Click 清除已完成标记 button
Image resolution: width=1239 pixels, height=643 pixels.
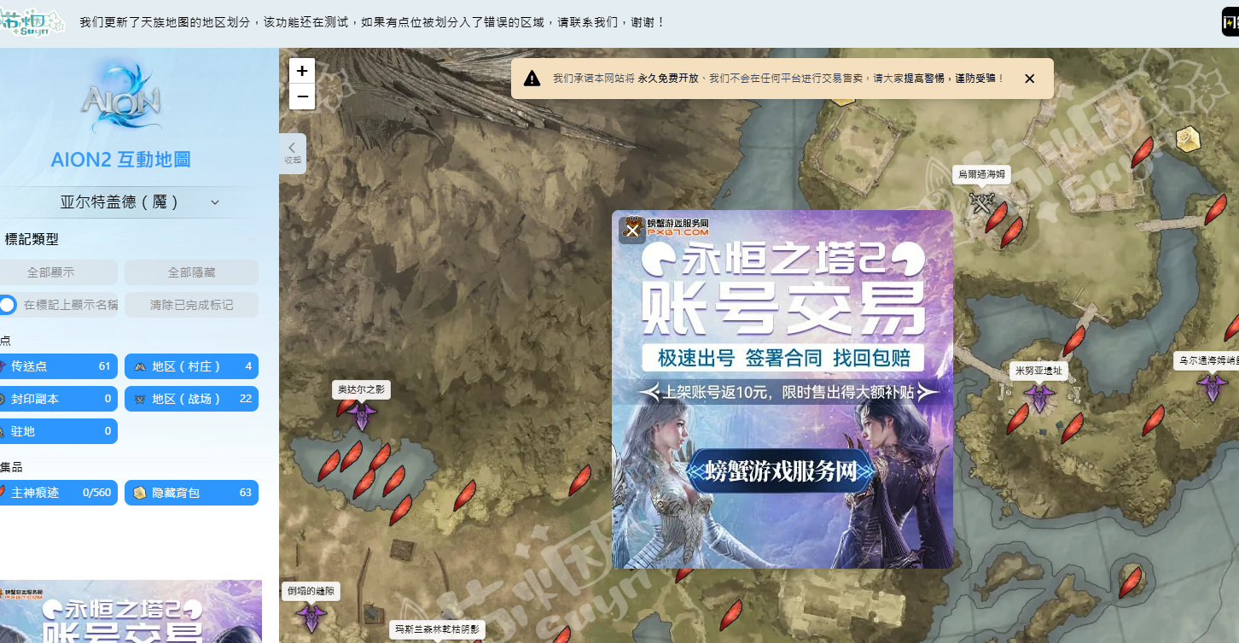click(x=191, y=305)
